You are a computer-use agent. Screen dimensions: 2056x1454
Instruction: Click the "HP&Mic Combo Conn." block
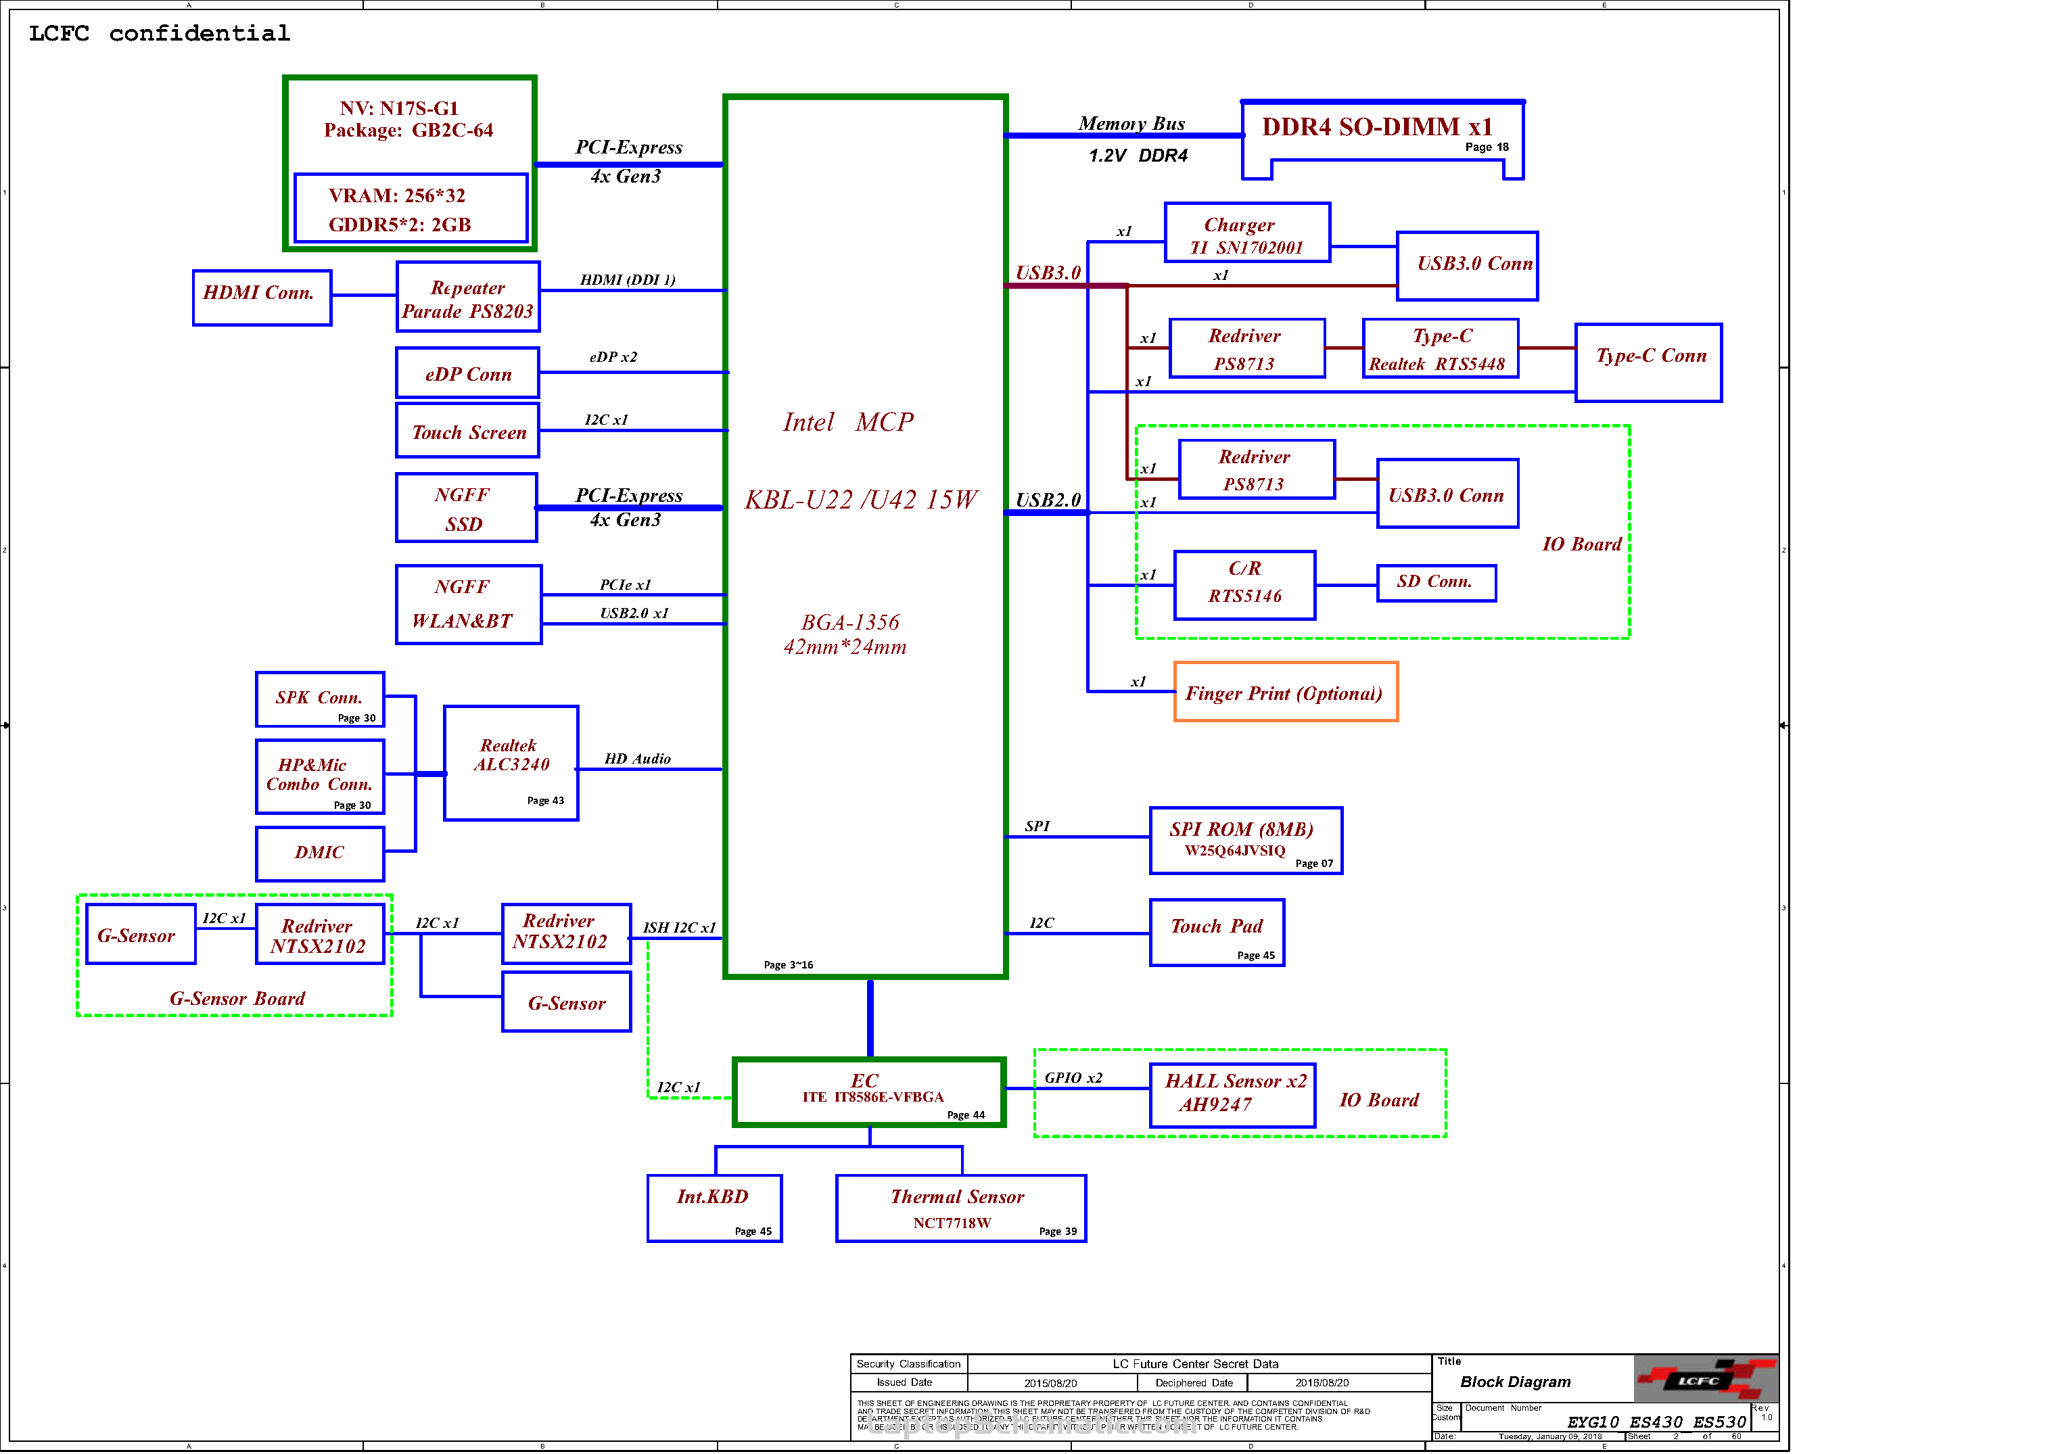tap(320, 776)
